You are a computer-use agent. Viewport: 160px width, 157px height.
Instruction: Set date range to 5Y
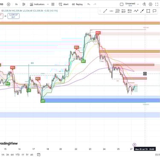click(27, 155)
